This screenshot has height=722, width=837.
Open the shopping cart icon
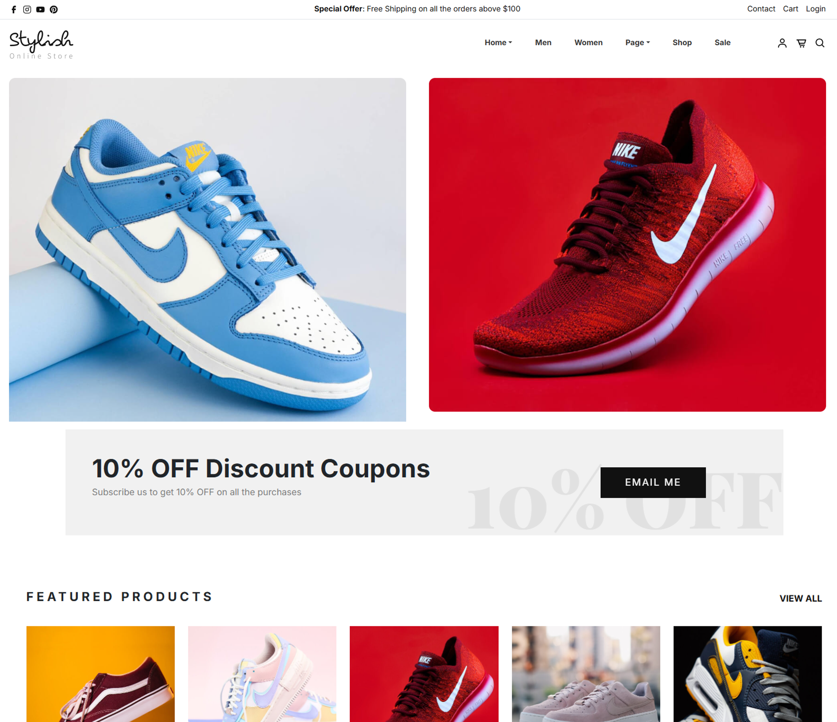coord(801,43)
